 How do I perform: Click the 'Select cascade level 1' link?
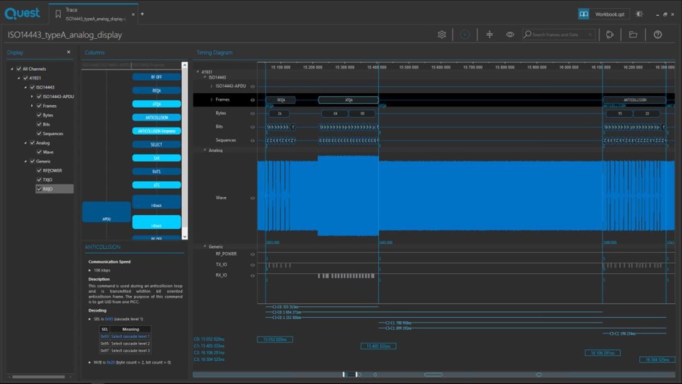130,336
